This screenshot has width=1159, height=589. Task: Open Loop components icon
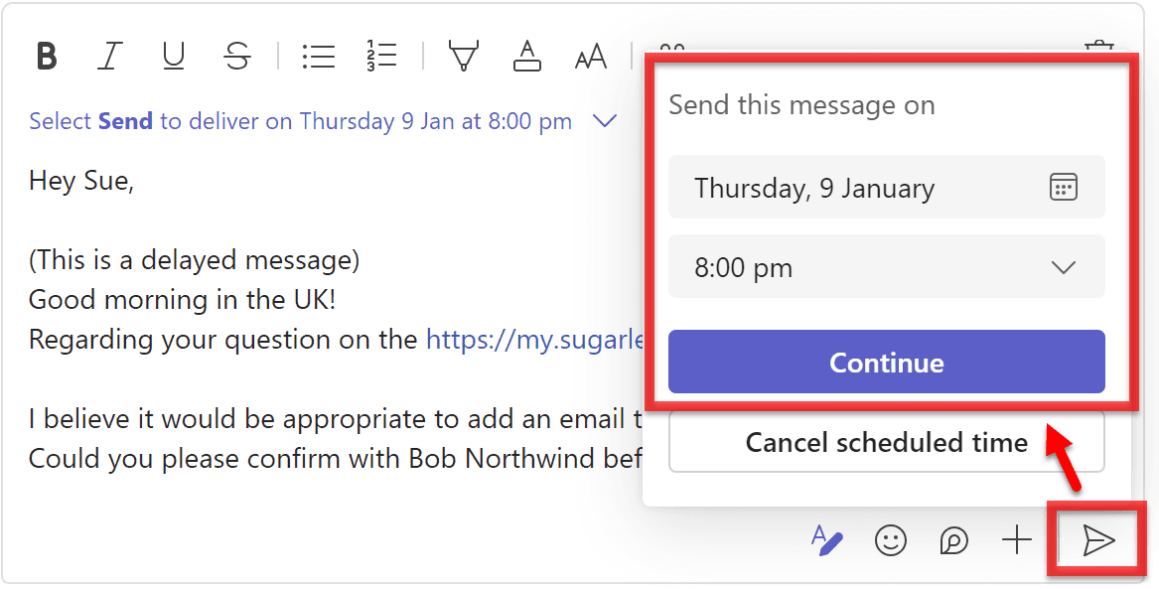[x=953, y=540]
